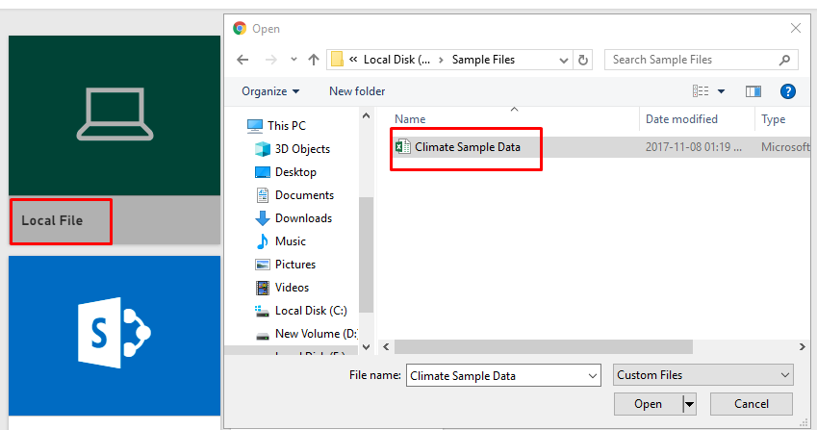The image size is (817, 430).
Task: Select This PC in navigation tree
Action: coord(287,125)
